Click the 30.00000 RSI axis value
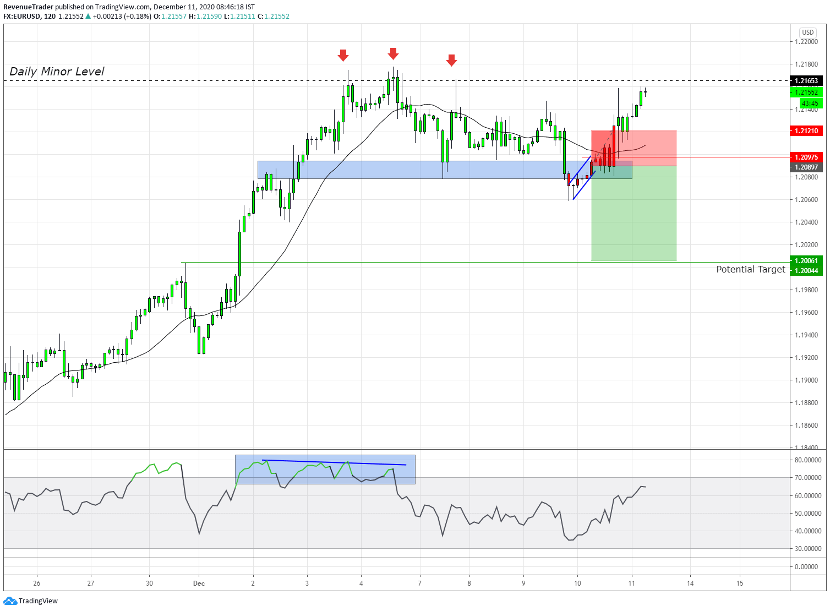The width and height of the screenshot is (830, 611). pyautogui.click(x=808, y=549)
